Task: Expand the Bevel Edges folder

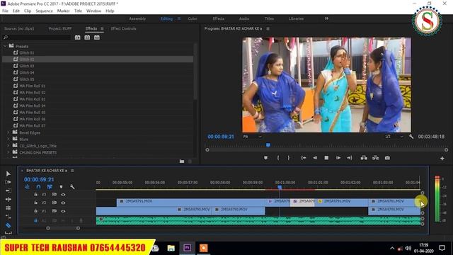Action: [8, 132]
